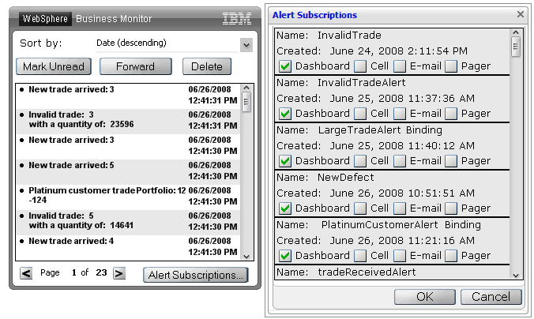Uncheck Dashboard for PlatinumCustomerAlert Binding
534x319 pixels.
click(x=285, y=255)
